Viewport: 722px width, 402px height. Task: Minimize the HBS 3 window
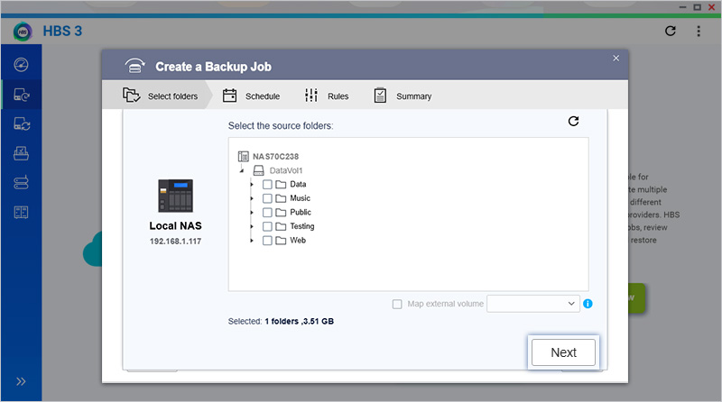click(x=683, y=7)
